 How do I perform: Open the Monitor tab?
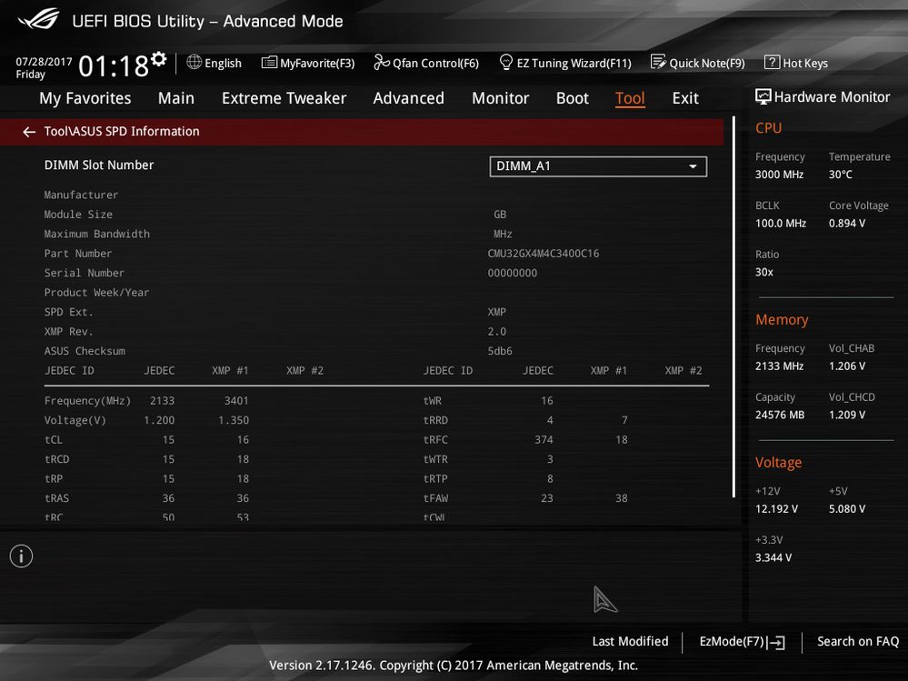[x=500, y=98]
